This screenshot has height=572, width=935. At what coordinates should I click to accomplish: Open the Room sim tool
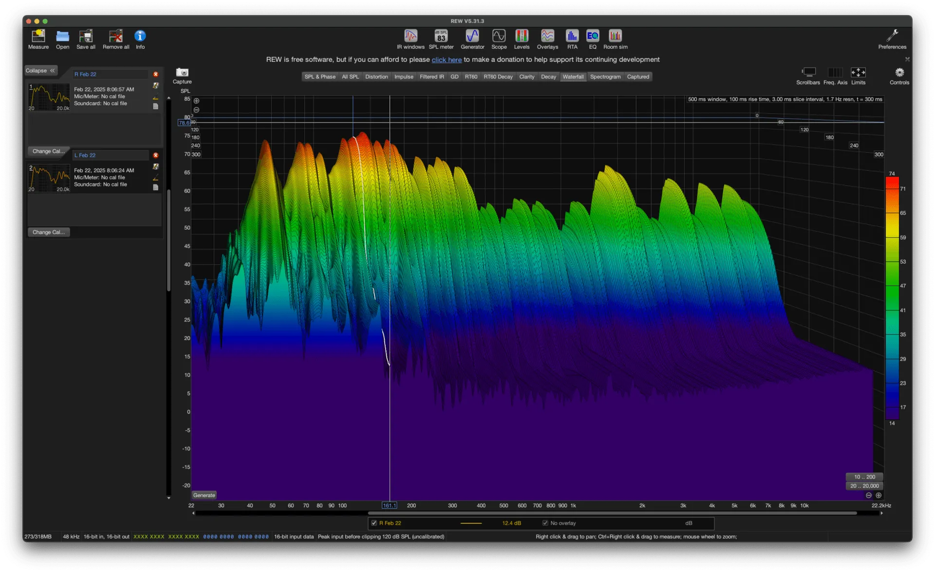[x=615, y=36]
